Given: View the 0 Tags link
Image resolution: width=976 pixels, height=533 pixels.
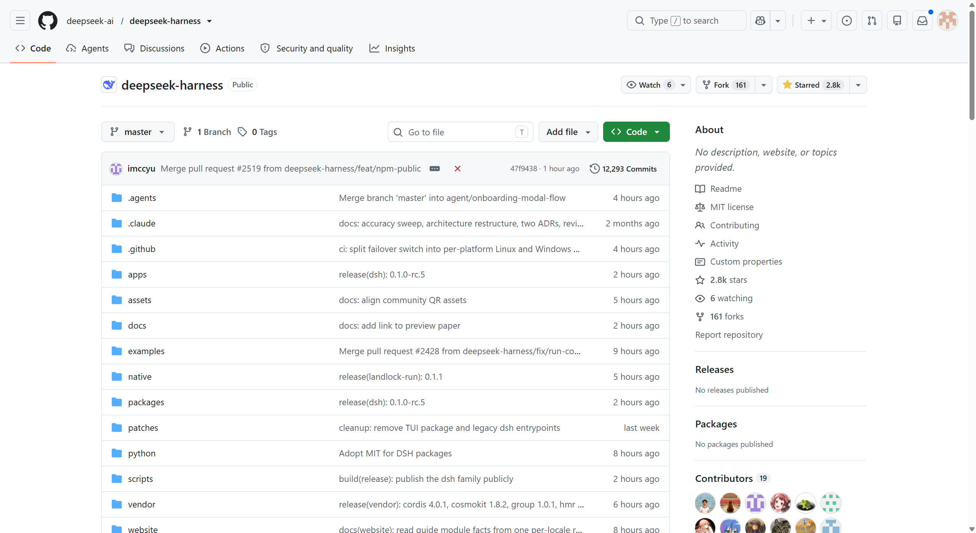Looking at the screenshot, I should (x=257, y=132).
